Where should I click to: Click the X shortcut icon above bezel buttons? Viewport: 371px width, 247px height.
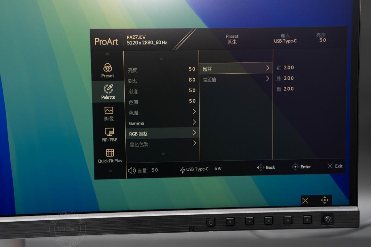pyautogui.click(x=305, y=201)
